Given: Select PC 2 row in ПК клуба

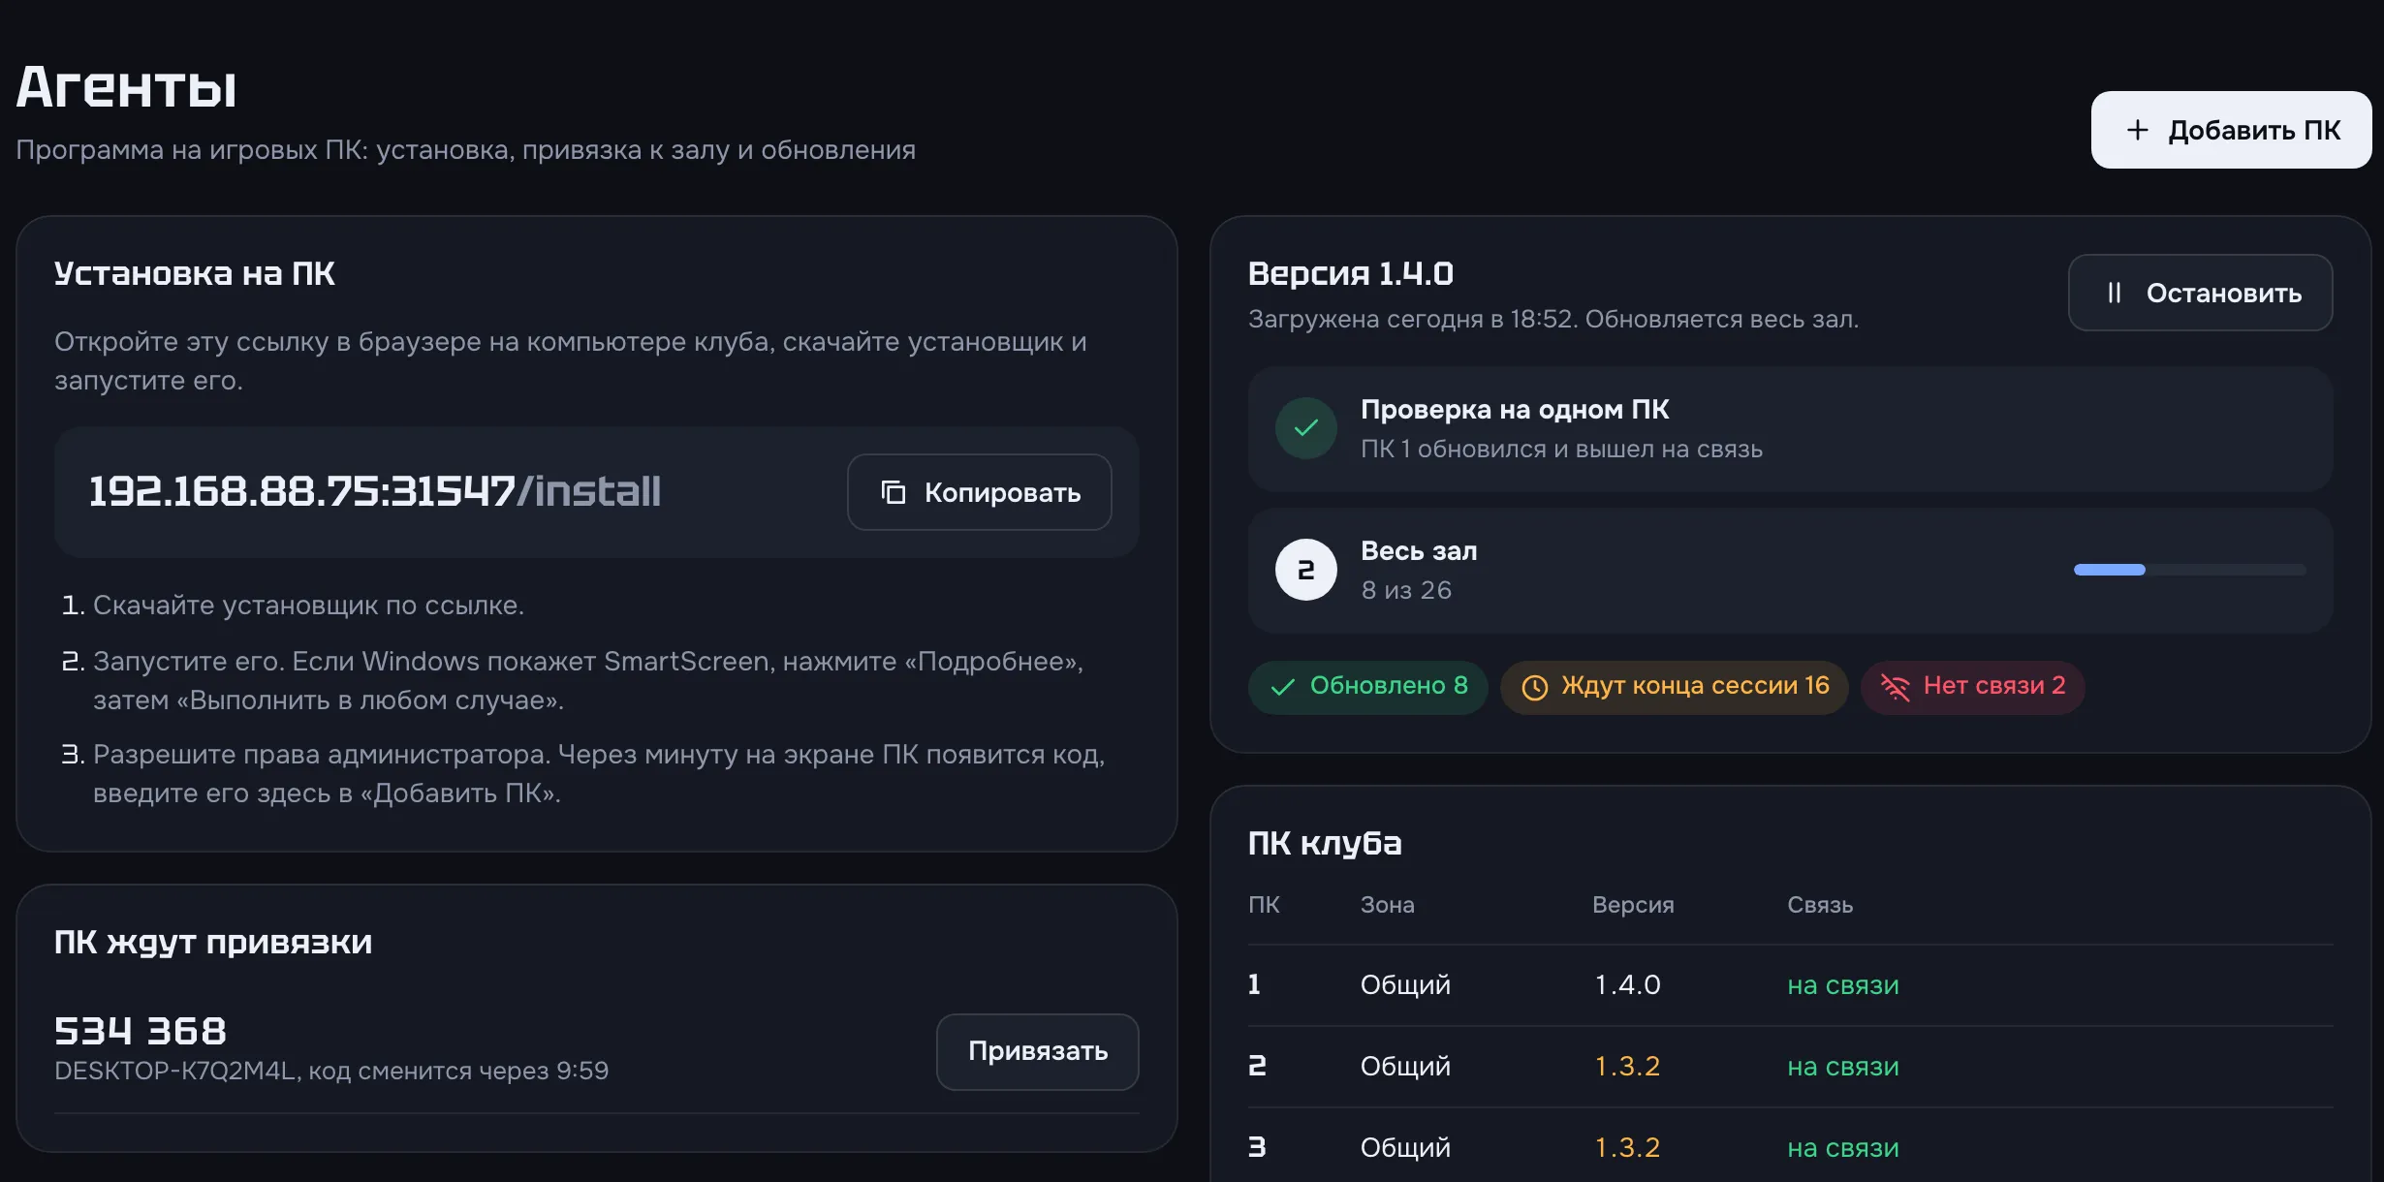Looking at the screenshot, I should (1791, 1067).
